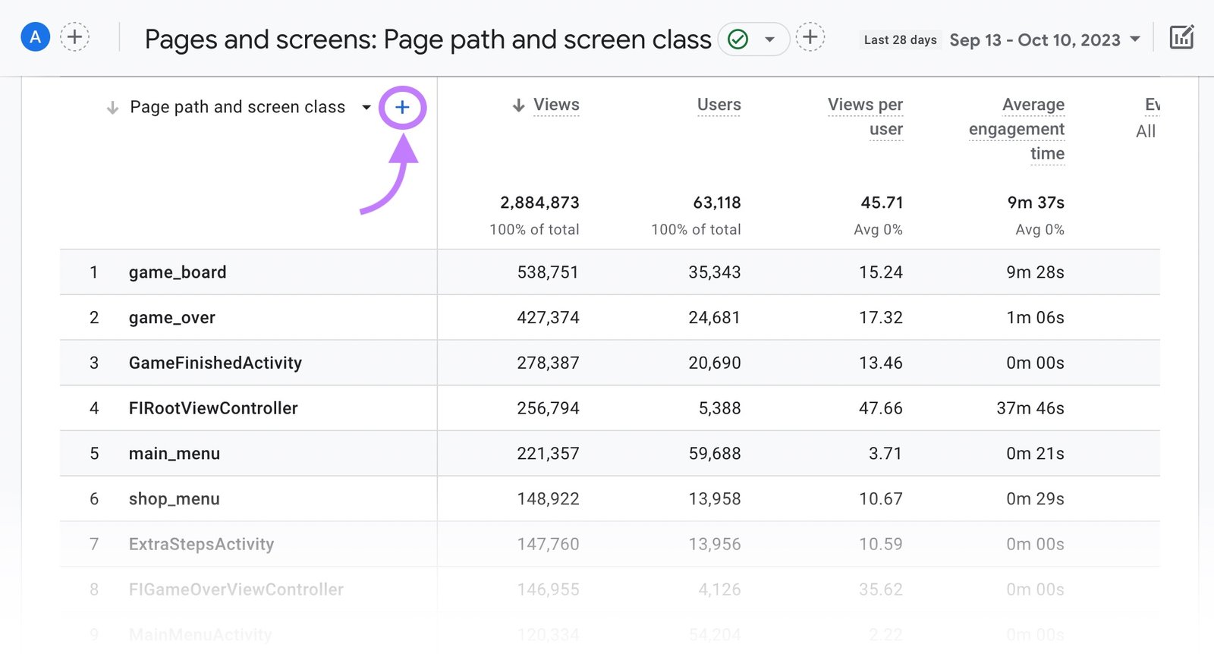Screen dimensions: 1214x654
Task: Click the blue 'A' segment avatar
Action: pos(35,37)
